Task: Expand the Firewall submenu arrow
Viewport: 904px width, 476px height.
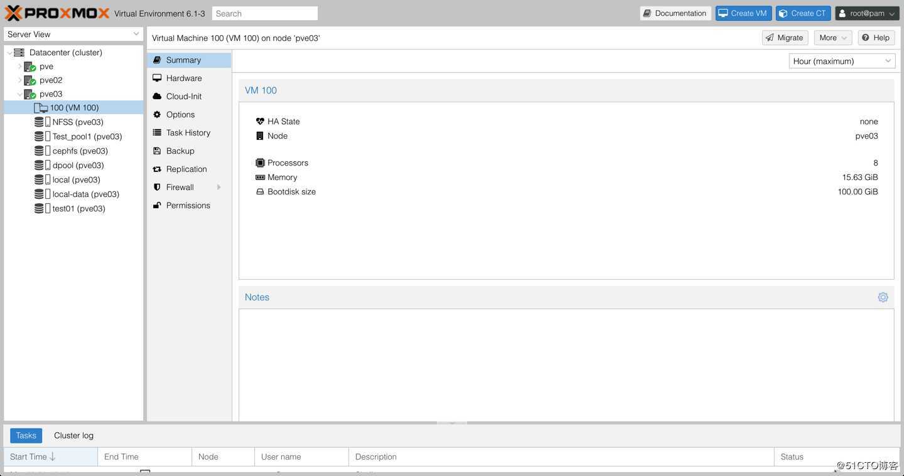Action: click(218, 188)
